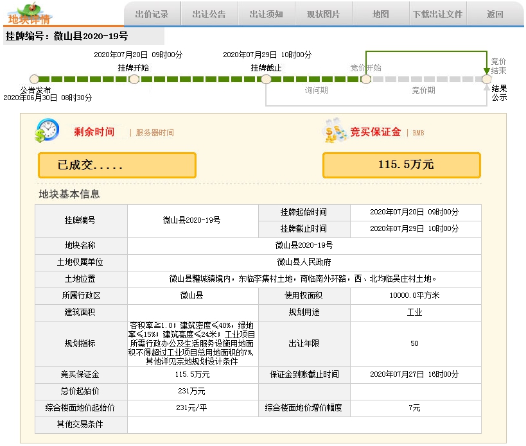Screen dimensions: 526x446
Task: Switch to the 出让须知 tab
Action: 267,14
